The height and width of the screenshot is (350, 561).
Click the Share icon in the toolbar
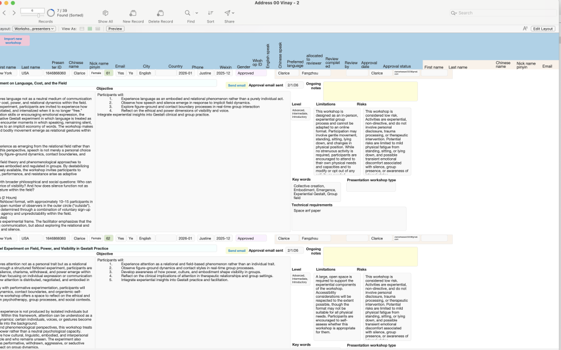coord(227,12)
